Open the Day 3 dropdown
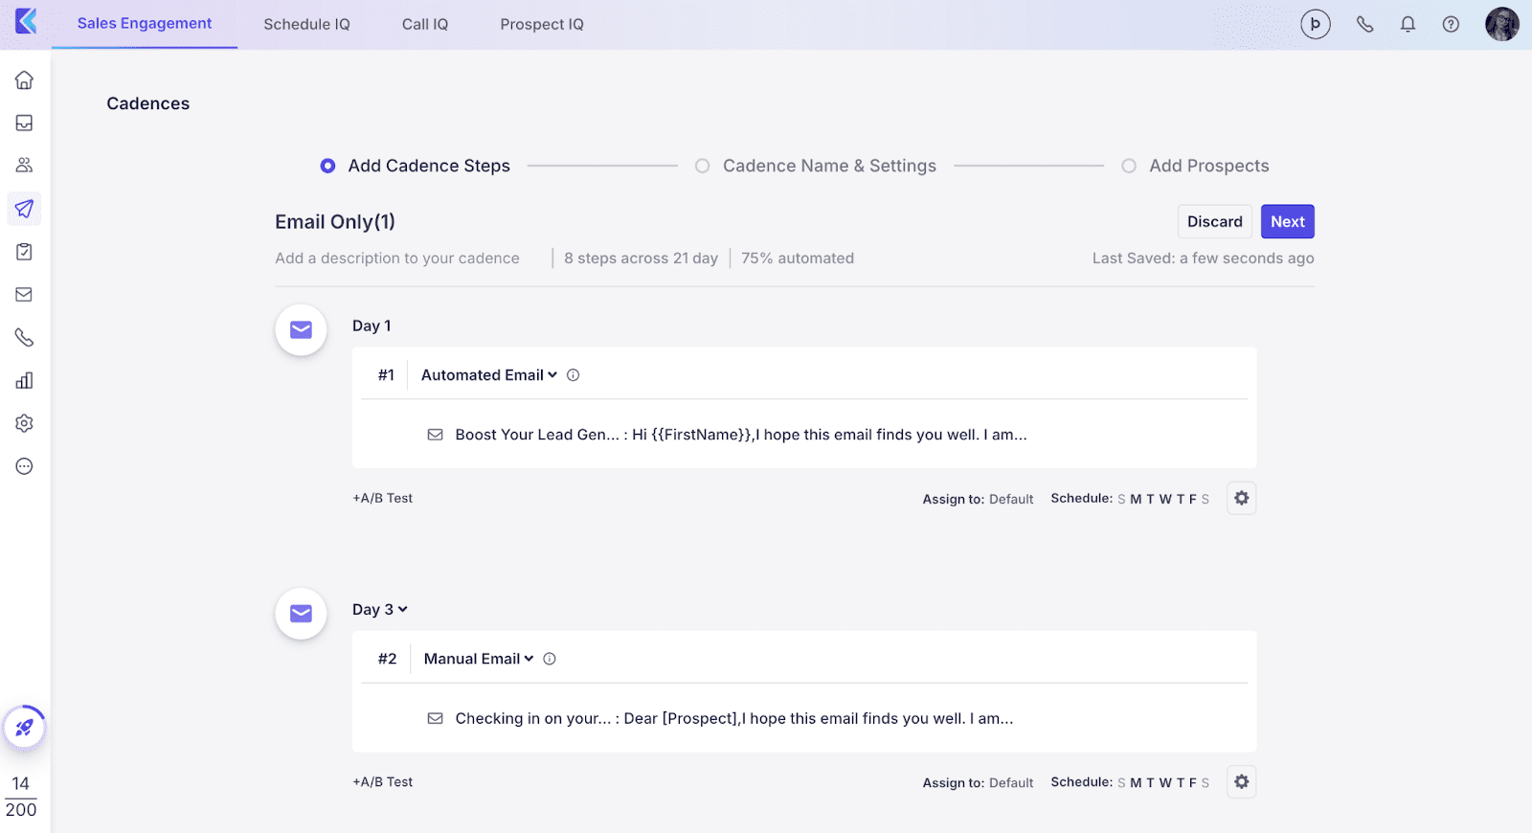Image resolution: width=1532 pixels, height=833 pixels. tap(379, 610)
